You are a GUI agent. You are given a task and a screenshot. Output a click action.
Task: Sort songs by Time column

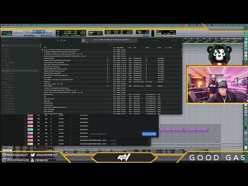pyautogui.click(x=114, y=48)
